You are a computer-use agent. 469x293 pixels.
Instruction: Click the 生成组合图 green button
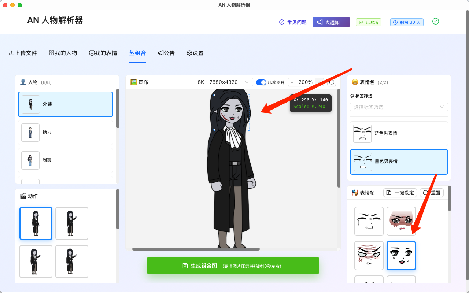point(233,266)
